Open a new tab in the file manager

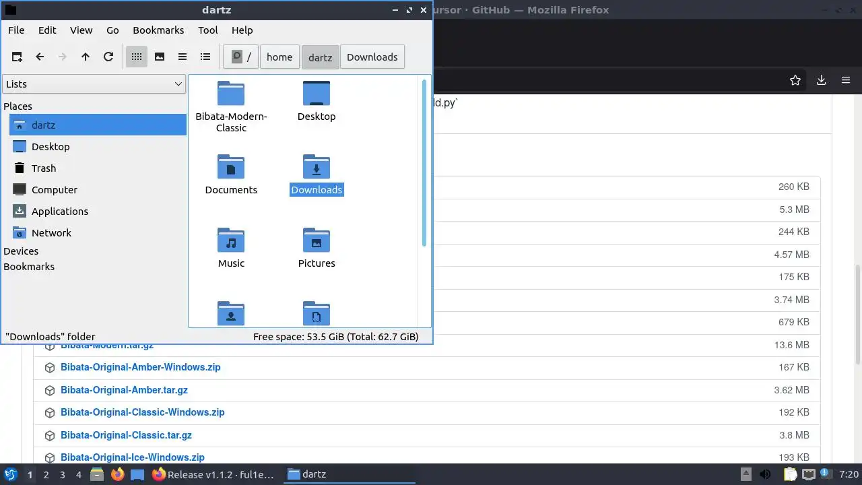click(x=17, y=57)
